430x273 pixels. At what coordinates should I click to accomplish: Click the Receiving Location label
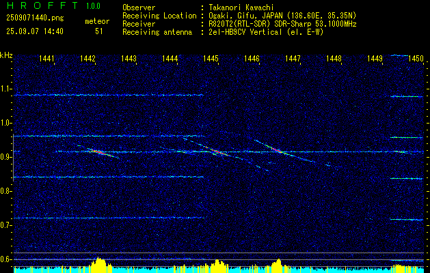[159, 16]
